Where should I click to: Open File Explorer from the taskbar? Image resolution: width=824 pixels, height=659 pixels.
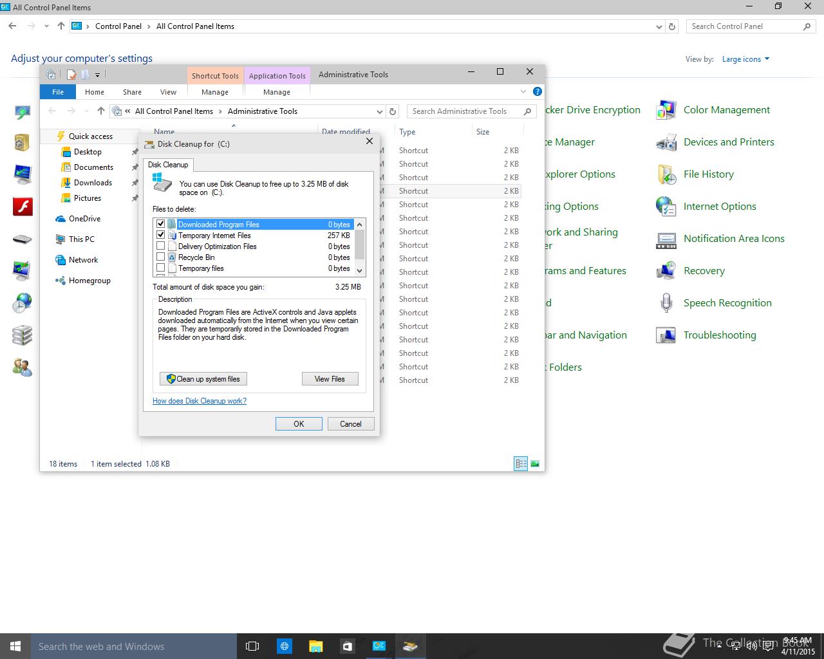pyautogui.click(x=315, y=646)
